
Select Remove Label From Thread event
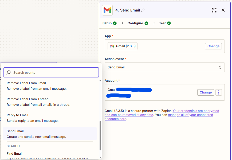50,102
